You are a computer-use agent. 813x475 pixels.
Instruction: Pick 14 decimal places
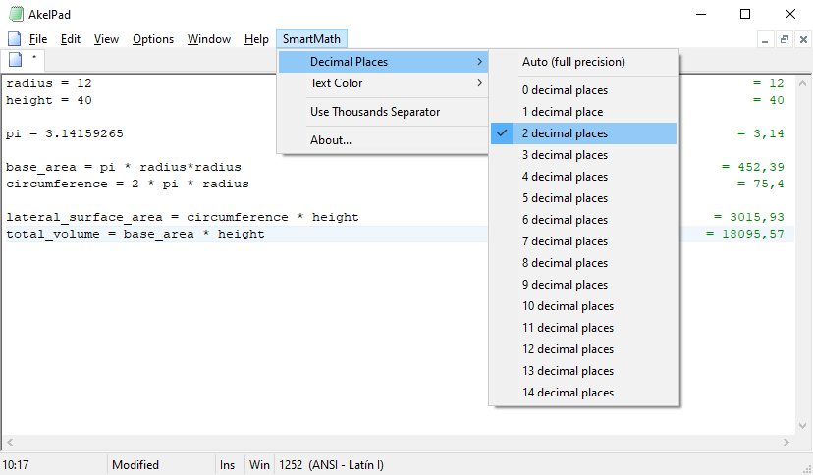pyautogui.click(x=568, y=393)
